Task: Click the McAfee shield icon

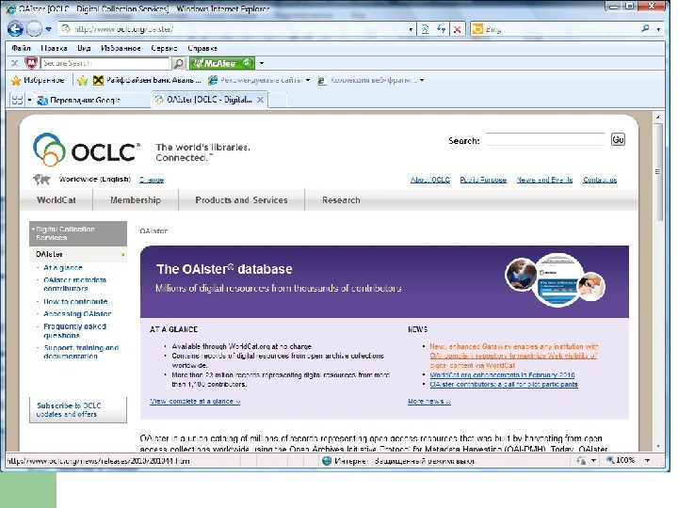Action: tap(31, 63)
